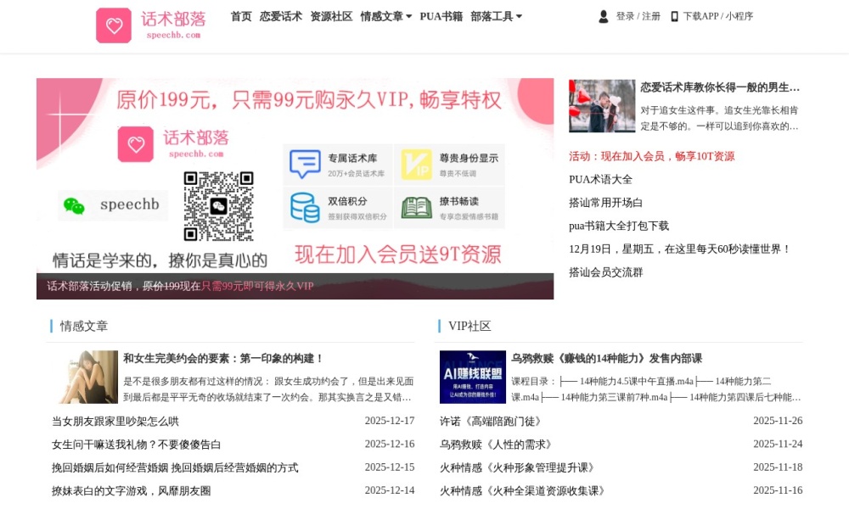The image size is (849, 509).
Task: Open the 情感文章 dropdown menu
Action: [x=381, y=15]
